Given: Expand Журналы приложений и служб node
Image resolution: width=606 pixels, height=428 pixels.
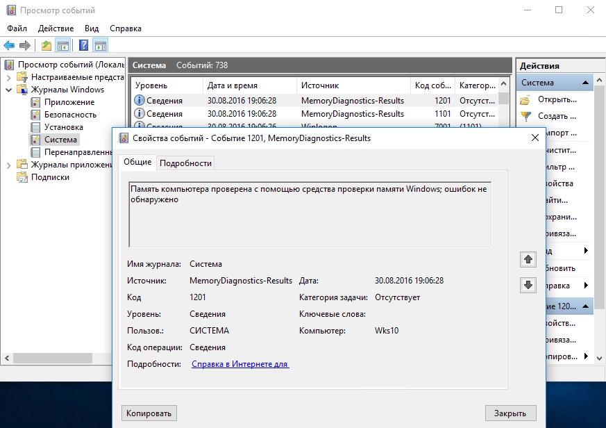Looking at the screenshot, I should (x=9, y=165).
